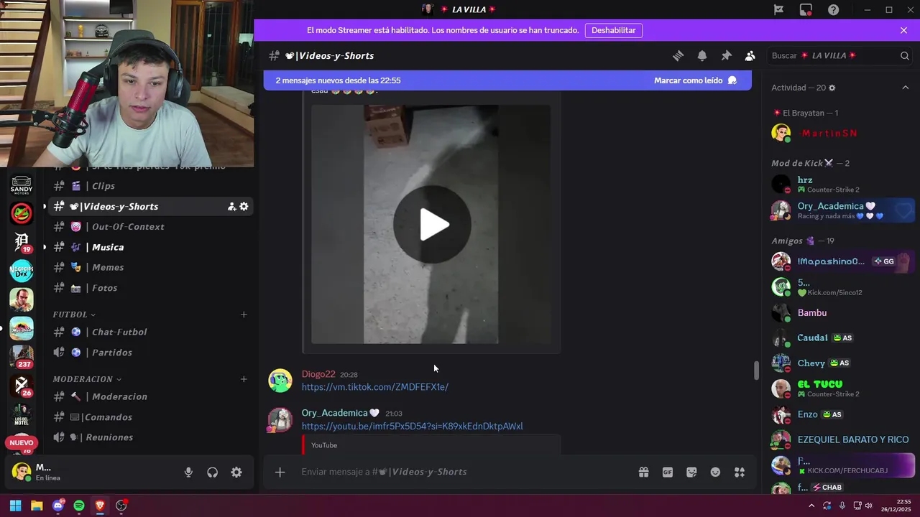Click the activity settings gear next to Actividad

pos(832,88)
